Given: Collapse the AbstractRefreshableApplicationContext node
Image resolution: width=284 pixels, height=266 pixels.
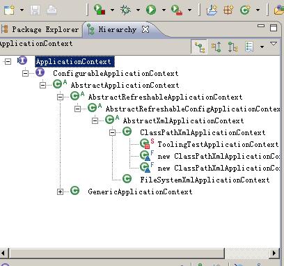Looking at the screenshot, I should 60,97.
